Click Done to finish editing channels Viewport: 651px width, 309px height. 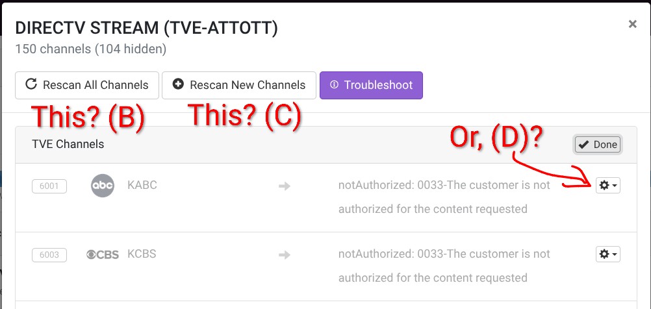598,145
